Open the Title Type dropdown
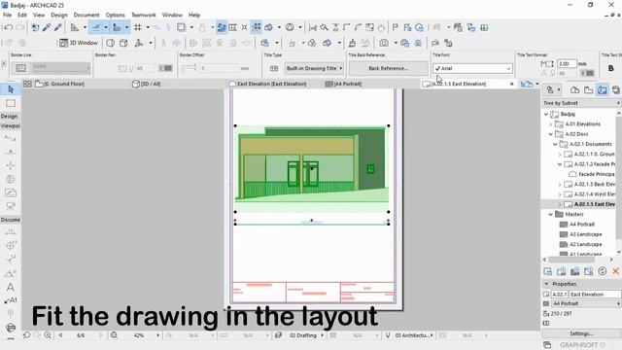Image resolution: width=622 pixels, height=350 pixels. pyautogui.click(x=314, y=68)
